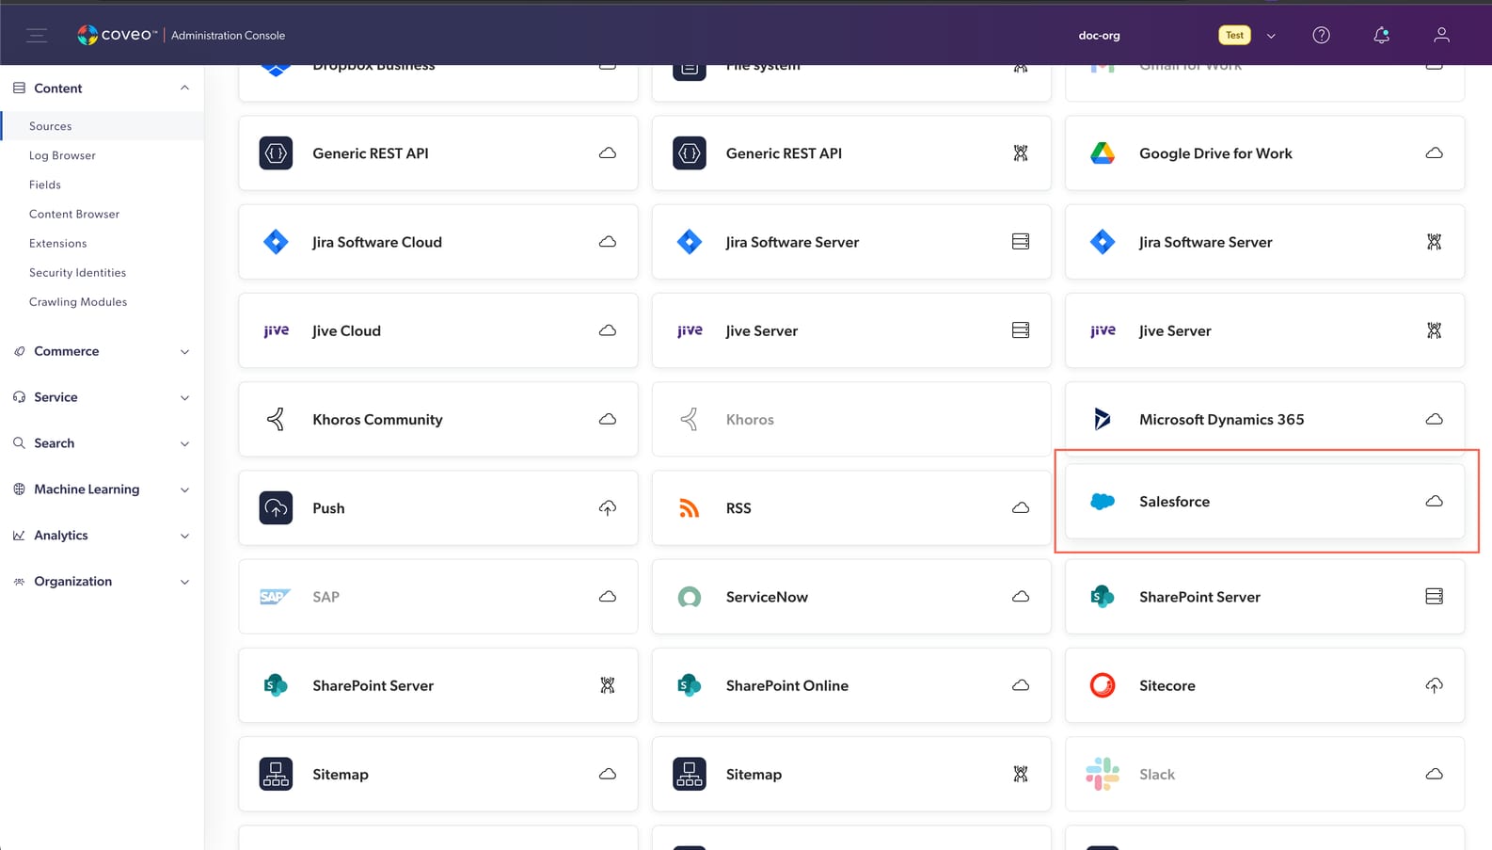Expand the Service section chevron

tap(184, 398)
